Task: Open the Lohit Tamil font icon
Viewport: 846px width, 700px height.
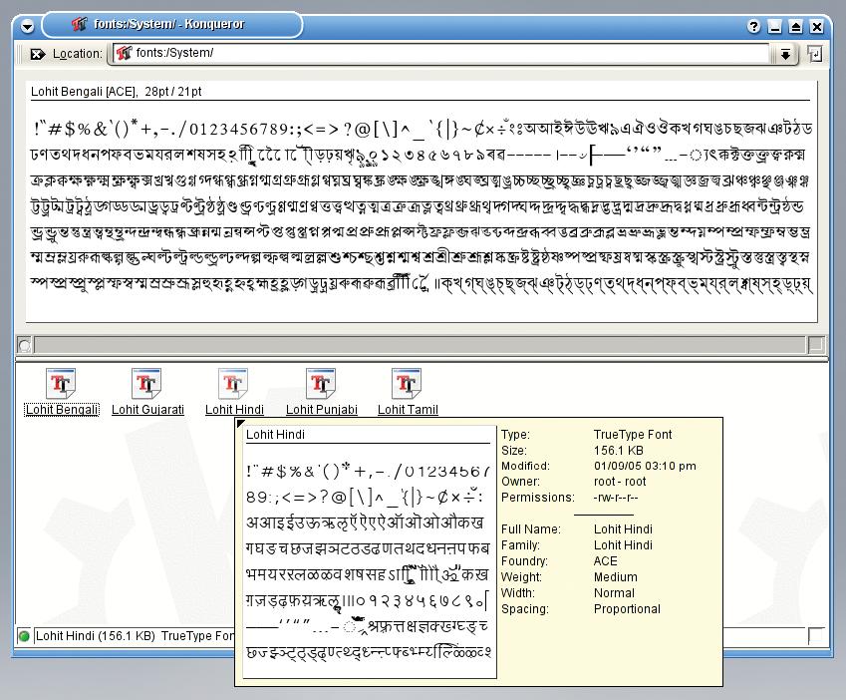Action: pos(407,383)
